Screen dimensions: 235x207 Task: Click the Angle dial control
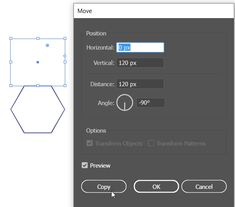(125, 103)
